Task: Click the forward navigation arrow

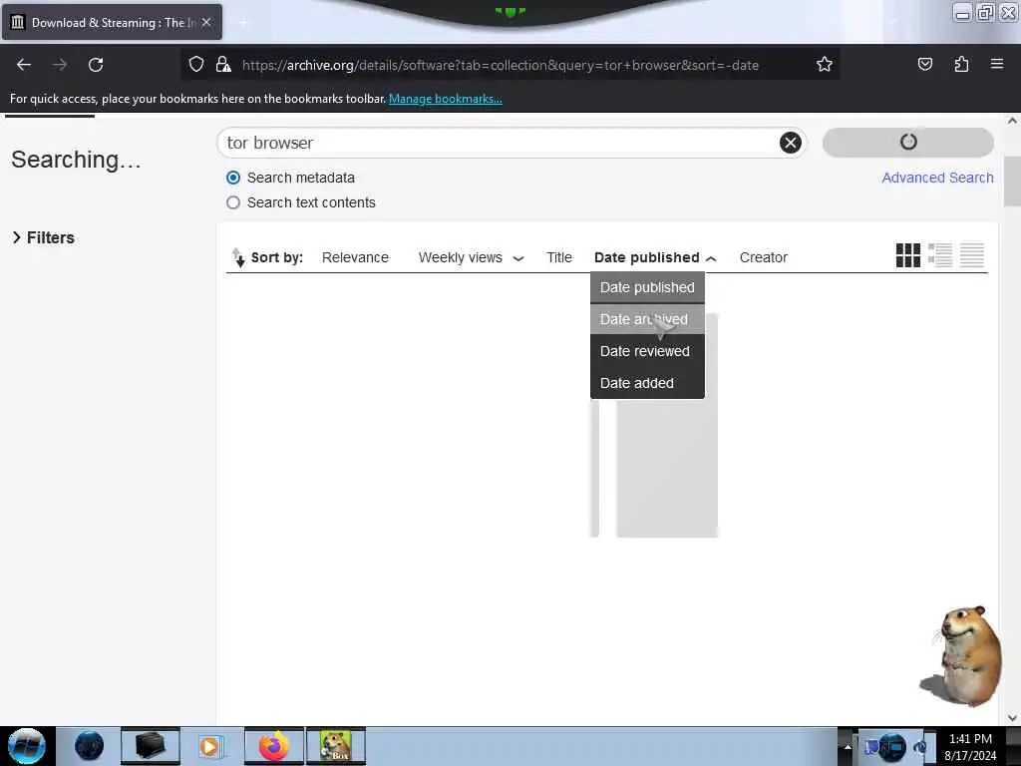Action: 60,65
